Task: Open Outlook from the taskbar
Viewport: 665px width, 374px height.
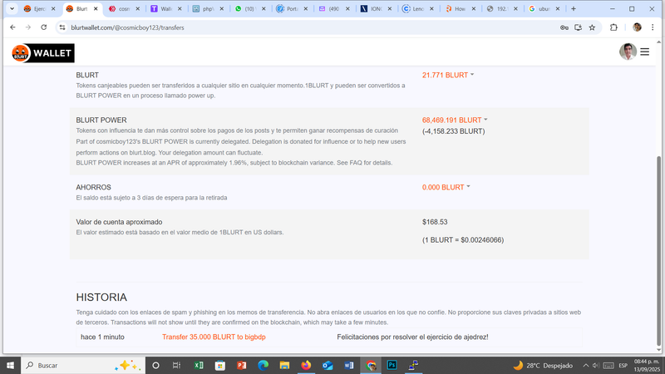Action: click(328, 365)
